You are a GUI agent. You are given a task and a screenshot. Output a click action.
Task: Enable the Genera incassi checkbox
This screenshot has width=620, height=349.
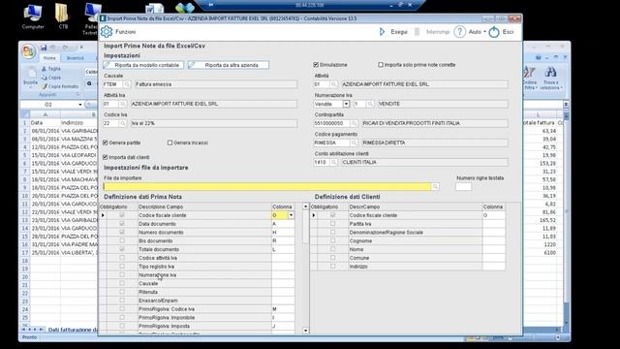[x=170, y=143]
